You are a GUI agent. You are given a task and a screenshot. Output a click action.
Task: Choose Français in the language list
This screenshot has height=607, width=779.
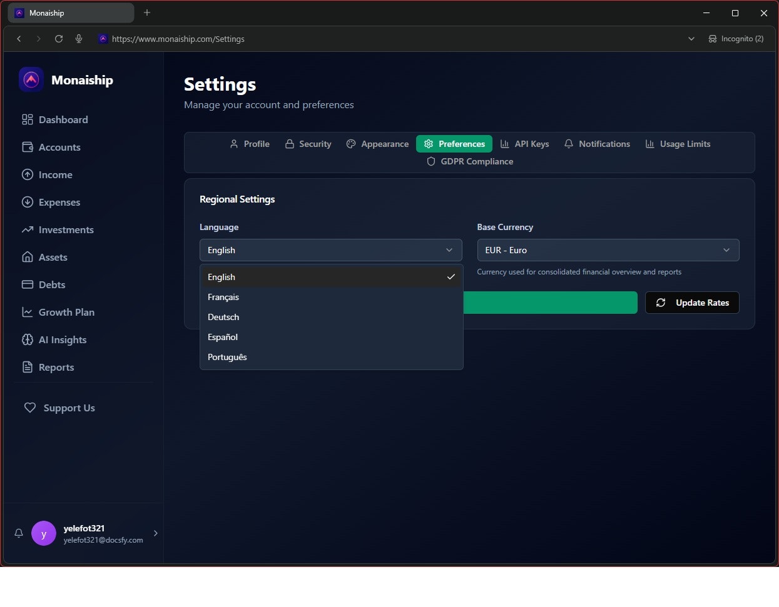pos(332,297)
